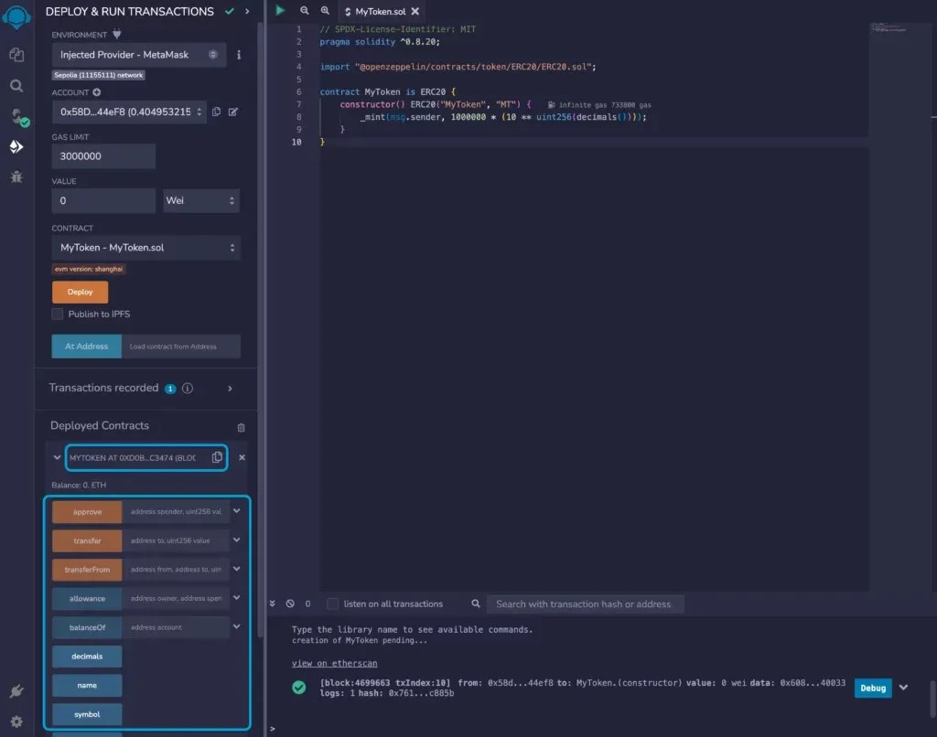Call the name function button
Screen dimensions: 937x737
(x=87, y=686)
